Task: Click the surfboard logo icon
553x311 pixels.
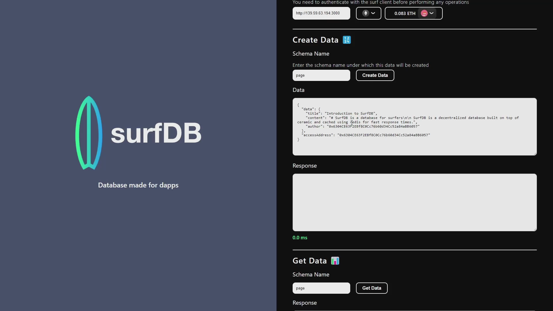Action: 89,133
